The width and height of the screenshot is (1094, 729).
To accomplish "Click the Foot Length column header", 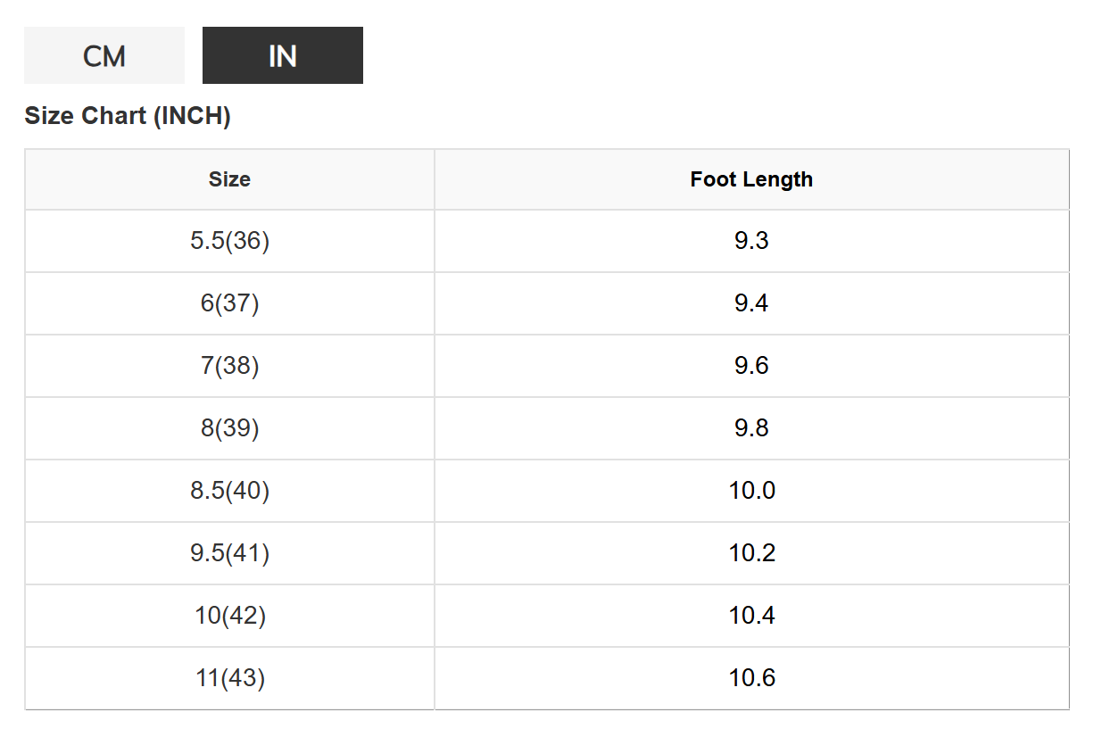I will click(751, 179).
